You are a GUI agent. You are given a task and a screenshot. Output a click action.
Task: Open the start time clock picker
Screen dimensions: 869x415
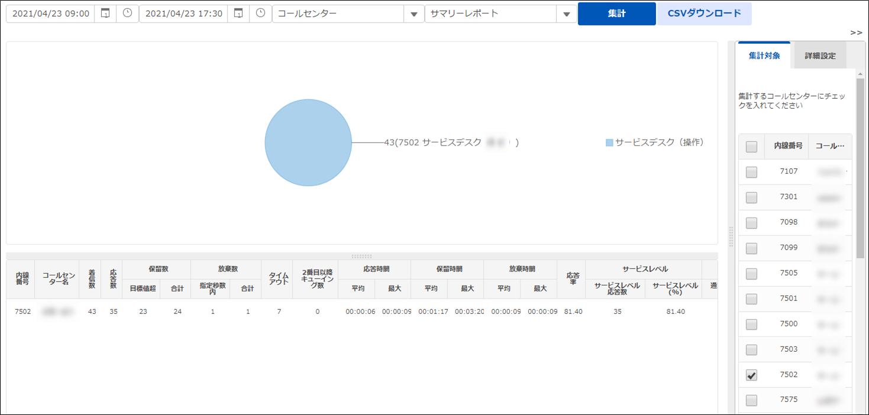[x=127, y=14]
